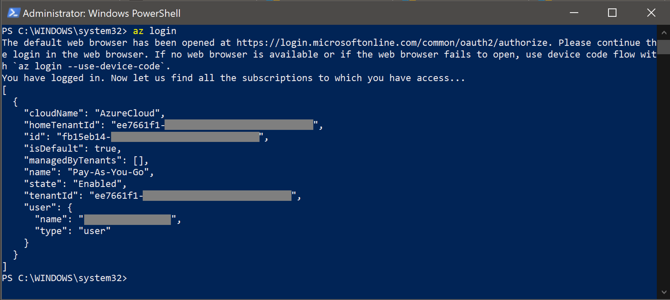Click the vertical scrollbar thumb
This screenshot has width=670, height=300.
click(x=664, y=47)
